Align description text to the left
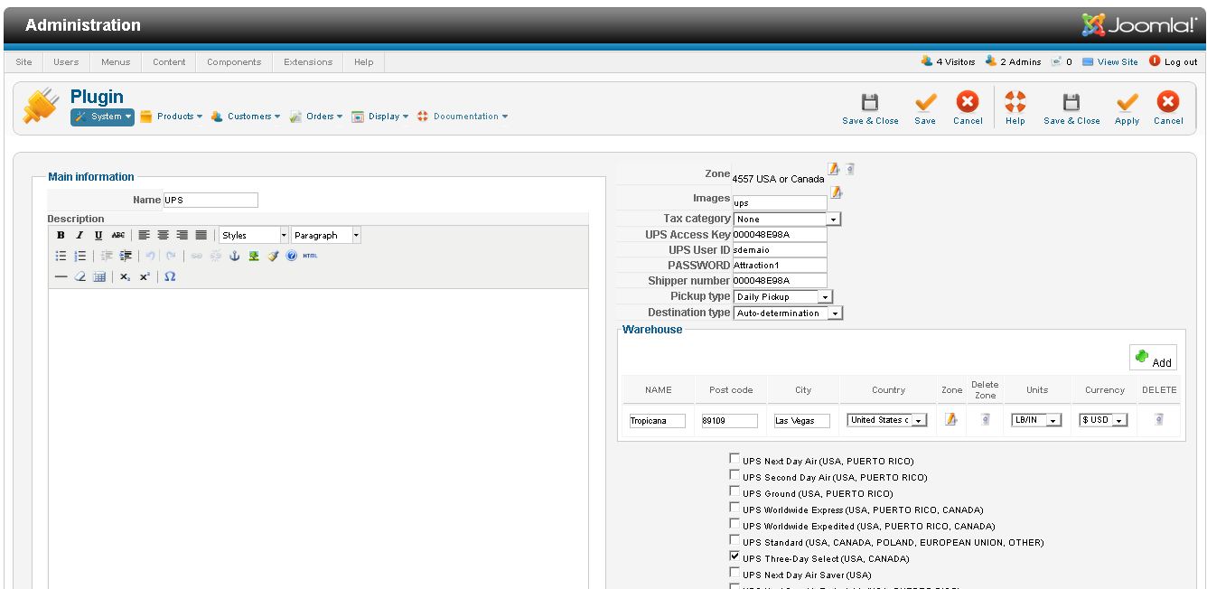 tap(144, 235)
